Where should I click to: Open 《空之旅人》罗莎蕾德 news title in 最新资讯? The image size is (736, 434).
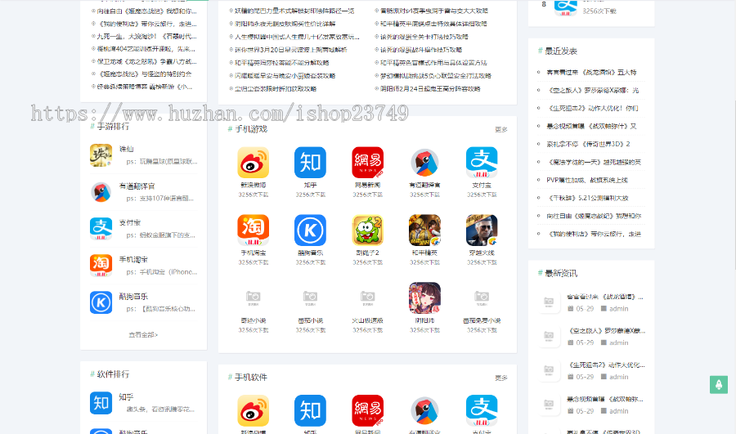606,331
